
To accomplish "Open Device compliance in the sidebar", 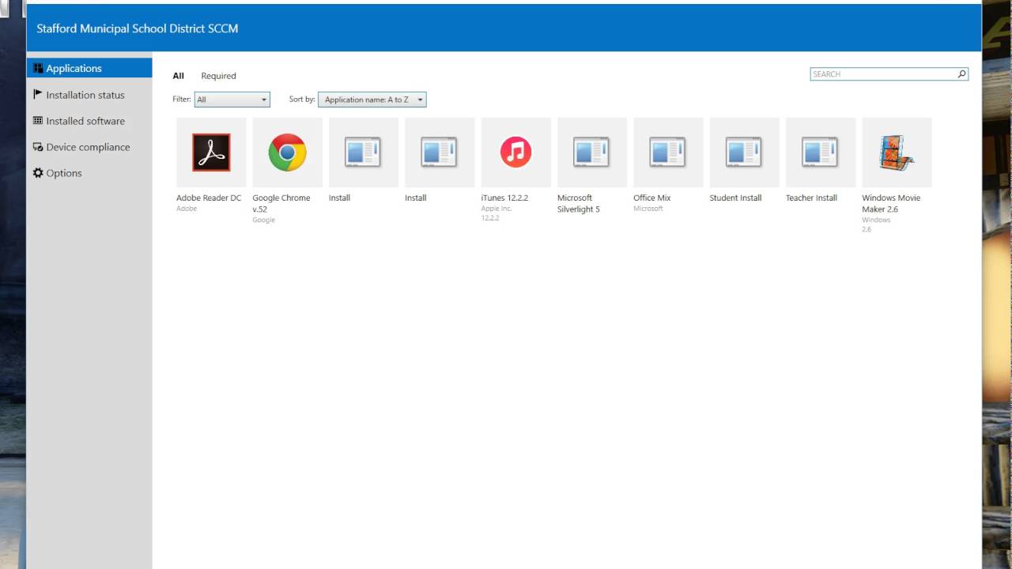I will point(89,147).
